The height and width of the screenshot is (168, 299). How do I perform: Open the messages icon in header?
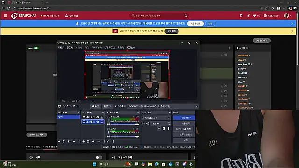click(241, 15)
